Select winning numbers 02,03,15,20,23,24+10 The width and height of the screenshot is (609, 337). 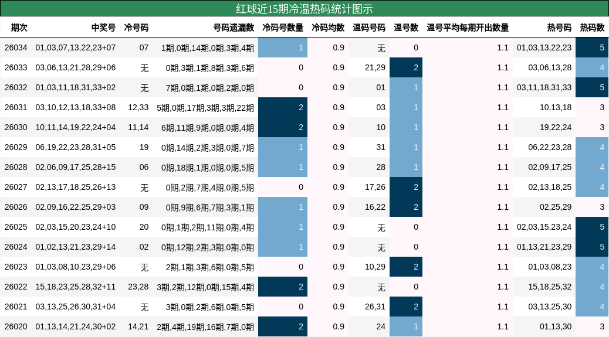[x=75, y=227]
